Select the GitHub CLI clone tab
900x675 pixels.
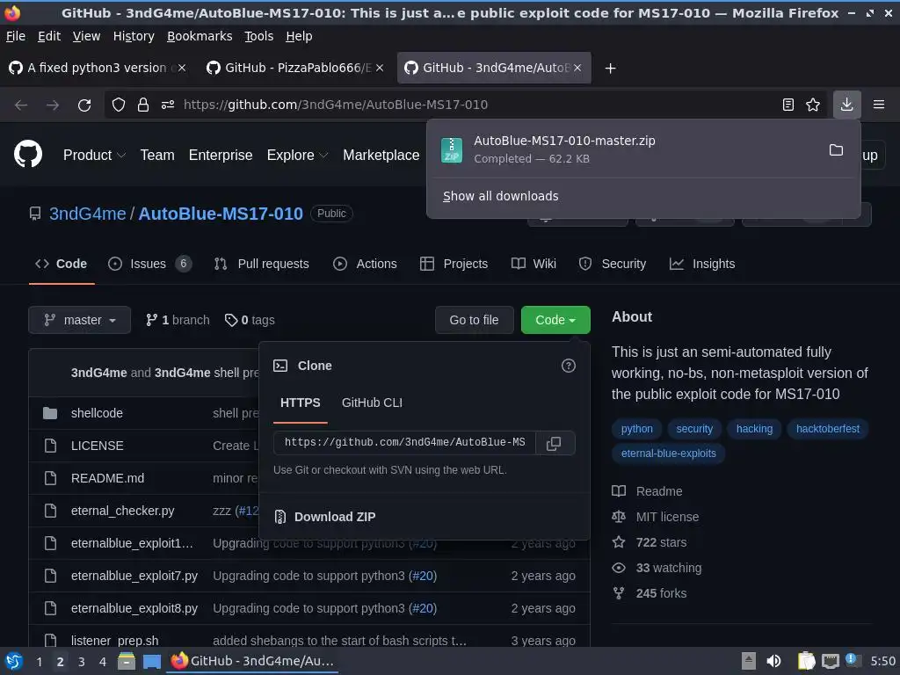(x=372, y=403)
